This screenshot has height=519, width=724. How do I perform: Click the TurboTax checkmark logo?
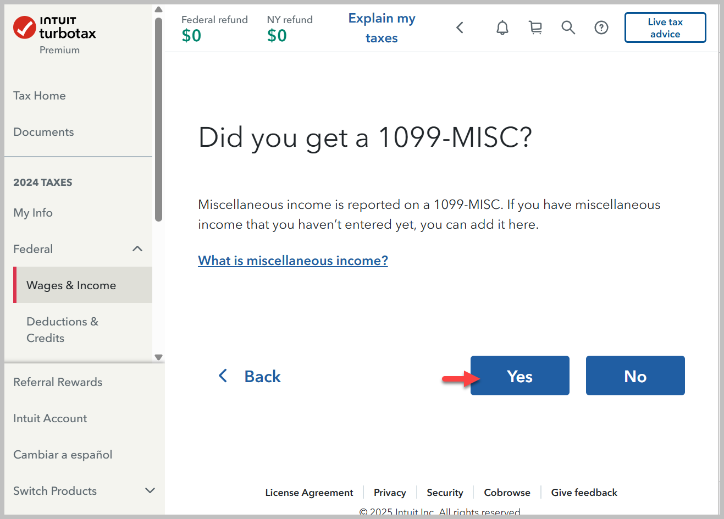(x=25, y=27)
